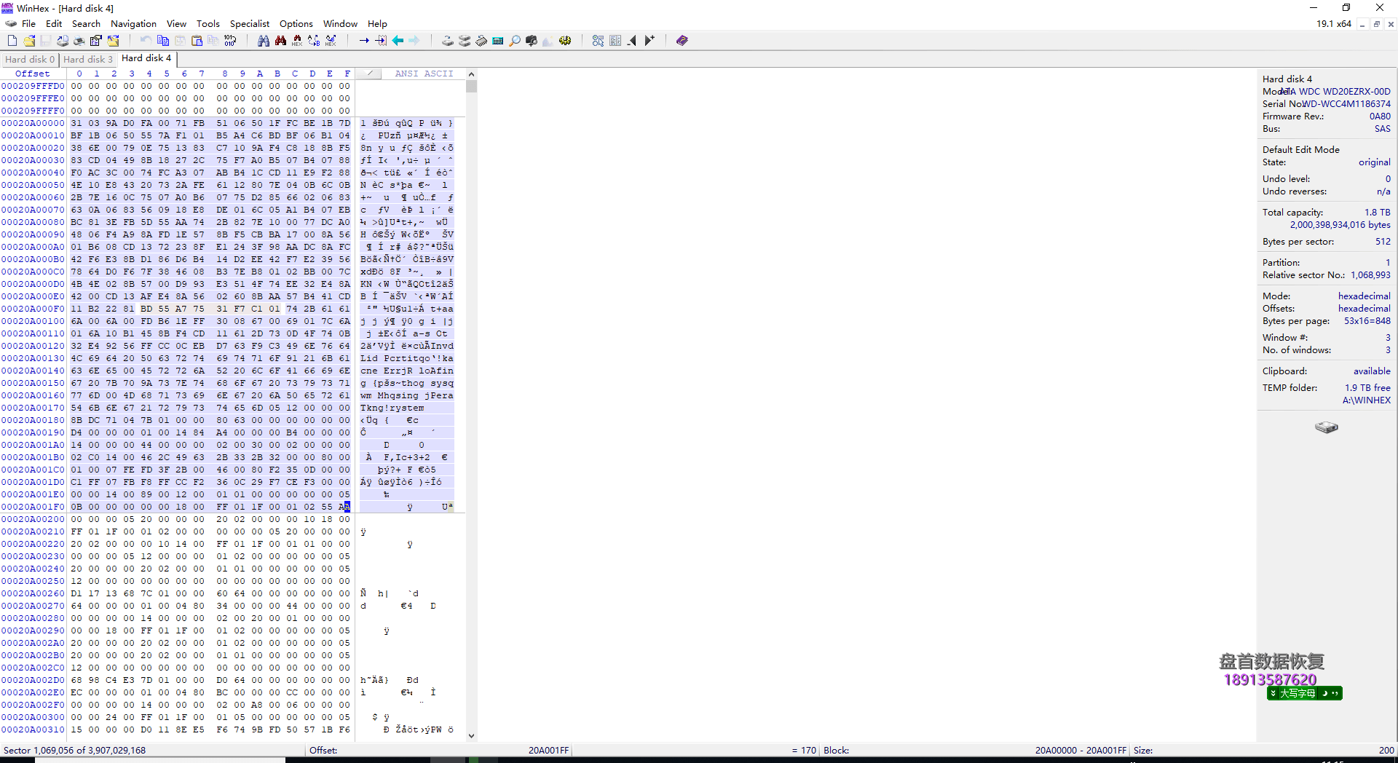The height and width of the screenshot is (763, 1398).
Task: Open the Options menu
Action: 296,24
